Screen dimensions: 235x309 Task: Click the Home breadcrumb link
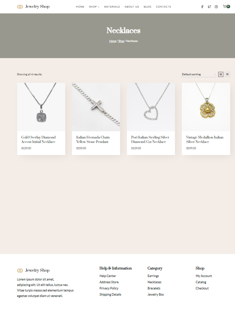click(113, 41)
